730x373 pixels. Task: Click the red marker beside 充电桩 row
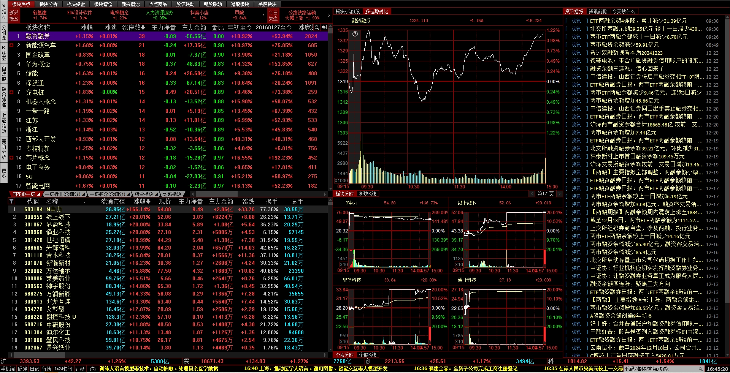pos(11,92)
